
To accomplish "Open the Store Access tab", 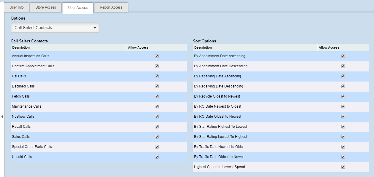I will 45,7.
